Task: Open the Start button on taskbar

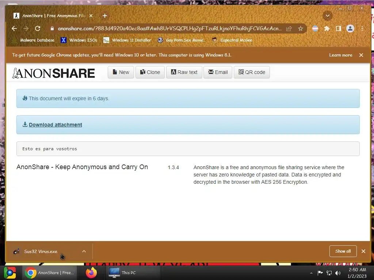Action: tap(10, 273)
